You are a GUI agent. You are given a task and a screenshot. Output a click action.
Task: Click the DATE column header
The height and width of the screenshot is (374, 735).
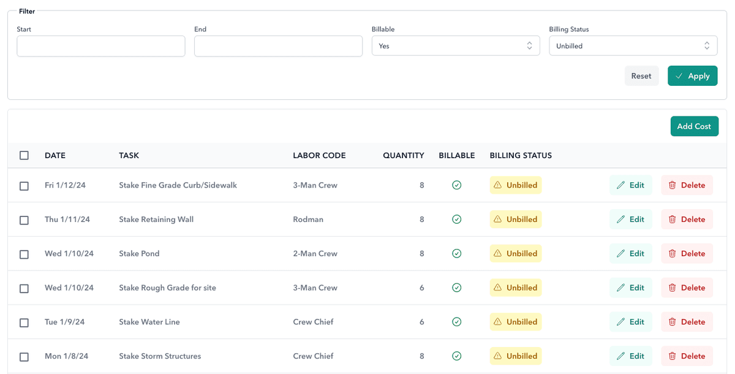pos(55,155)
